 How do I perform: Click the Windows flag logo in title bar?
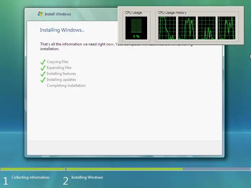40,14
